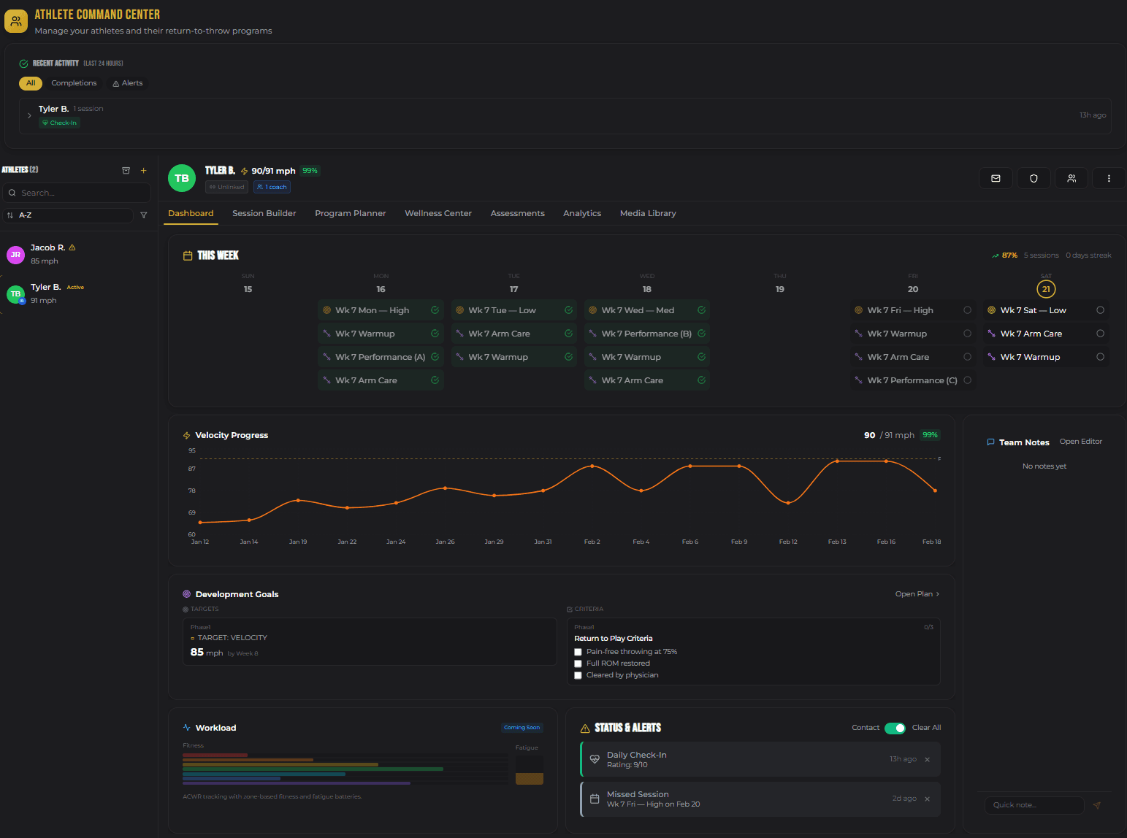
Task: Expand Tyler B.'s recent activity row
Action: tap(28, 115)
